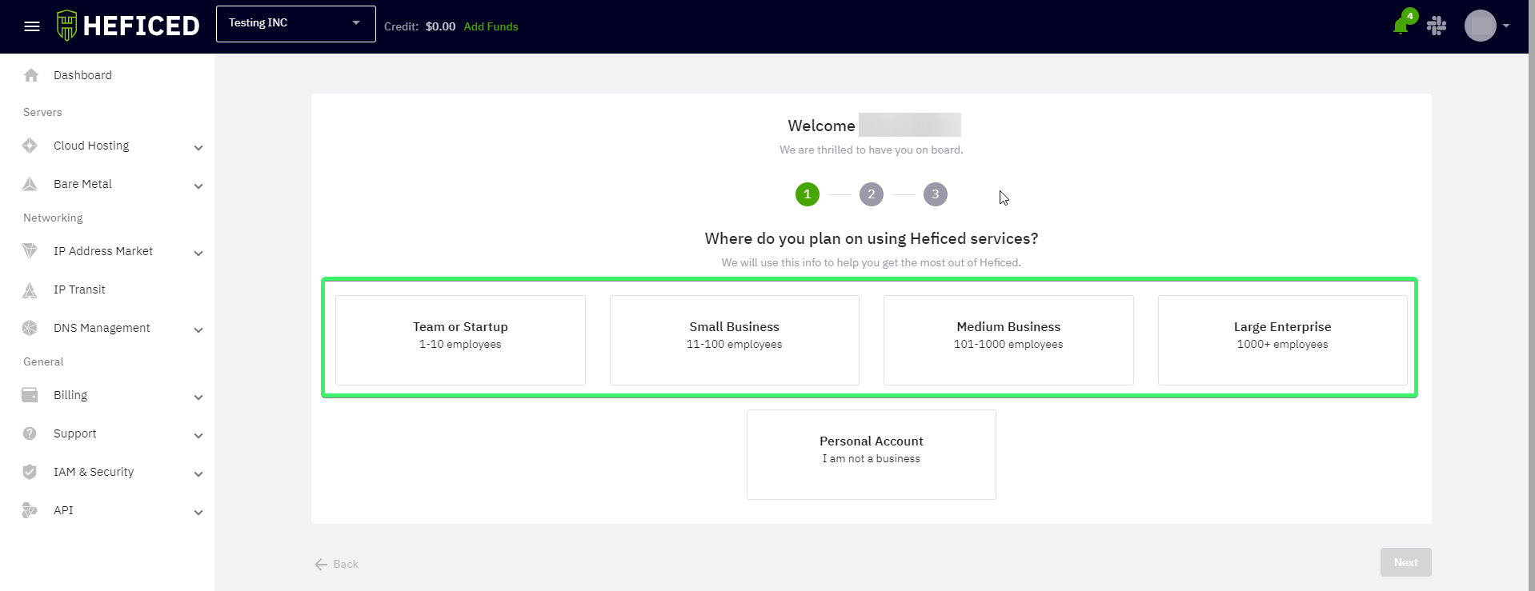Click the Next button
Screen dimensions: 1535x591
(x=1405, y=562)
